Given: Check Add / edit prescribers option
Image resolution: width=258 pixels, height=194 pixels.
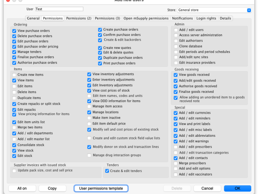Looking at the screenshot, I should (175, 147).
